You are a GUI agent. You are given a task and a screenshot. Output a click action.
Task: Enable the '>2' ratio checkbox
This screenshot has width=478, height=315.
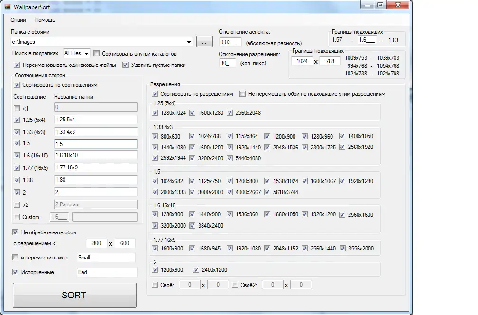point(17,205)
